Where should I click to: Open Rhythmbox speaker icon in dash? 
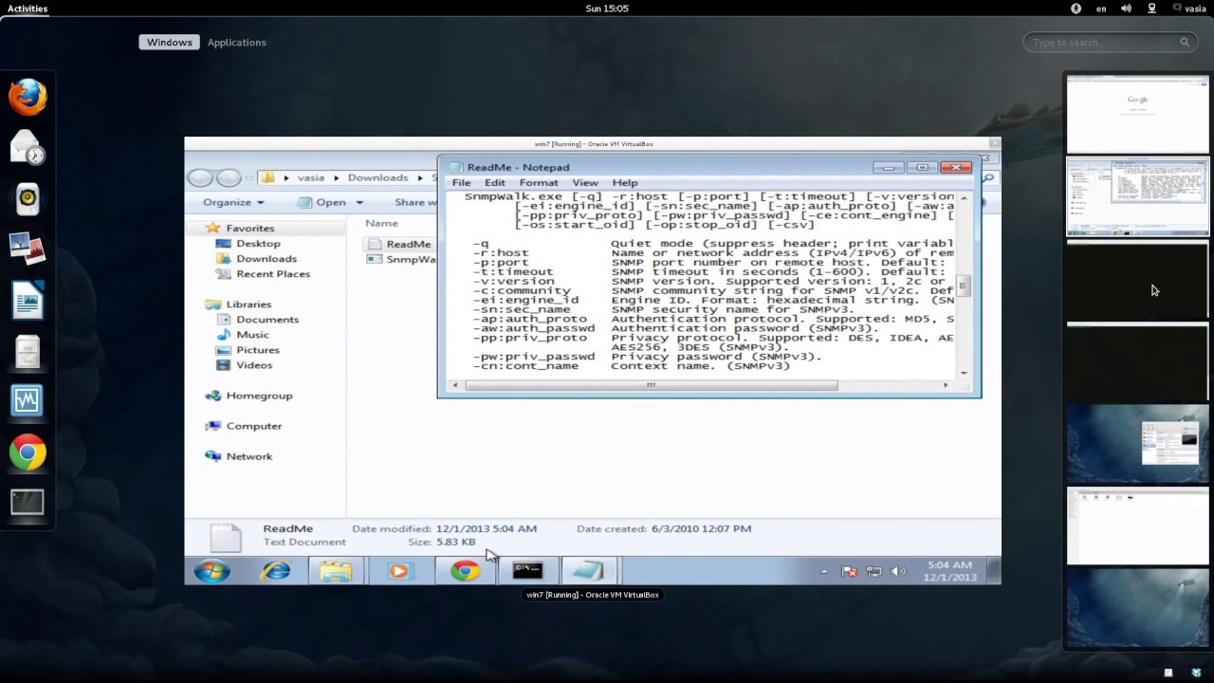coord(28,197)
